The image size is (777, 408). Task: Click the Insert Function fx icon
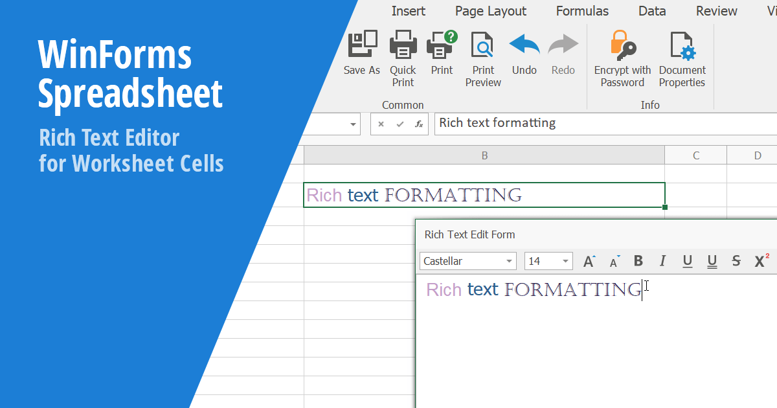click(420, 124)
